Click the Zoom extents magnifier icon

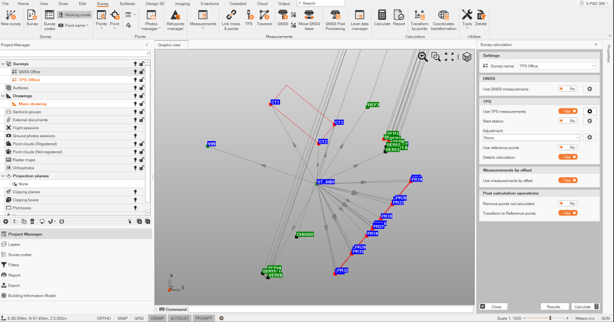coord(423,57)
